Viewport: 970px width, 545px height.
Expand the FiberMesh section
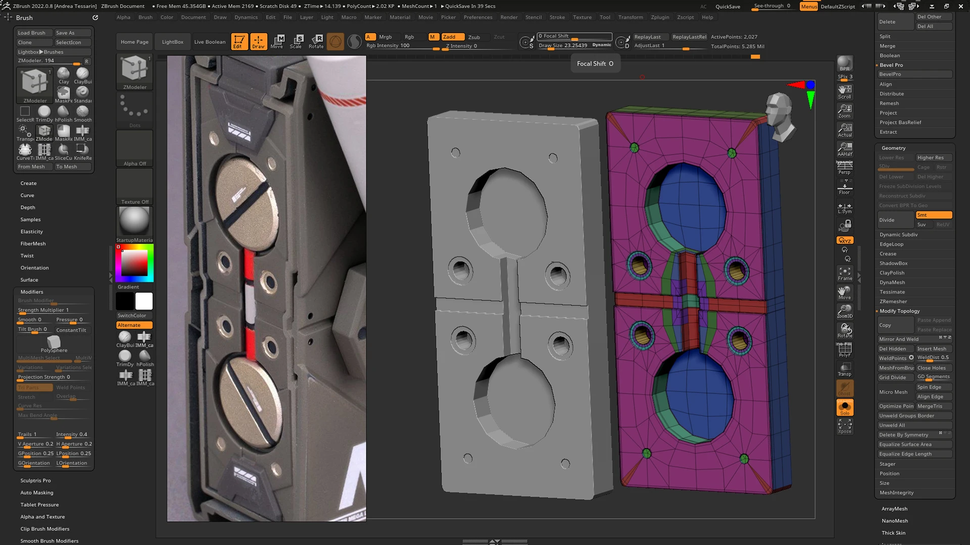pos(33,244)
